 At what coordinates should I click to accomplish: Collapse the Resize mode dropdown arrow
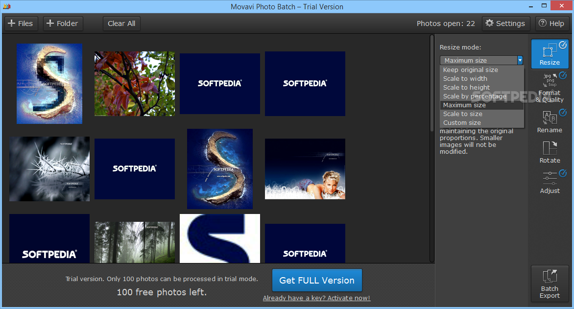pyautogui.click(x=520, y=60)
